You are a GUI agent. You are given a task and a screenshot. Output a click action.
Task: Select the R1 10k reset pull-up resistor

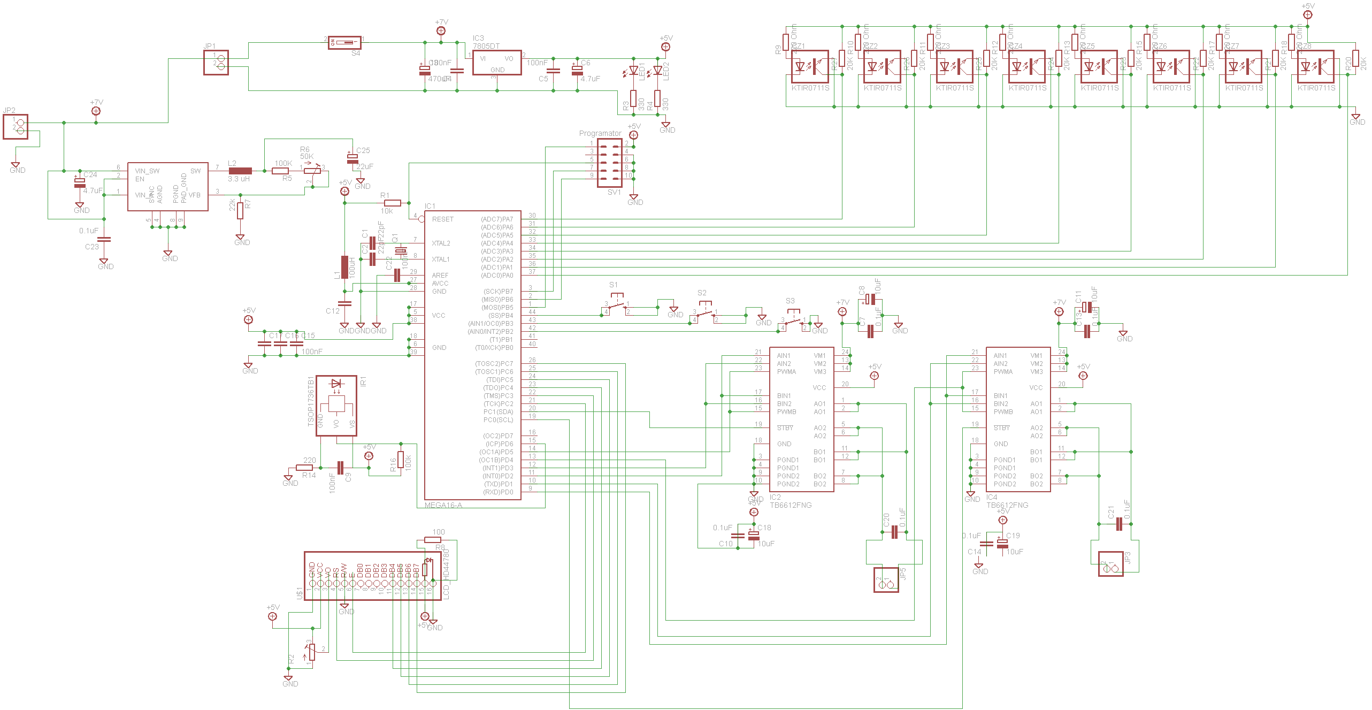(393, 203)
